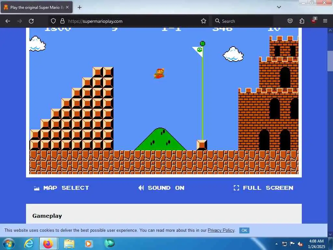Viewport: 333px width, 250px height.
Task: Open Action Center flag icon
Action: [x=292, y=244]
